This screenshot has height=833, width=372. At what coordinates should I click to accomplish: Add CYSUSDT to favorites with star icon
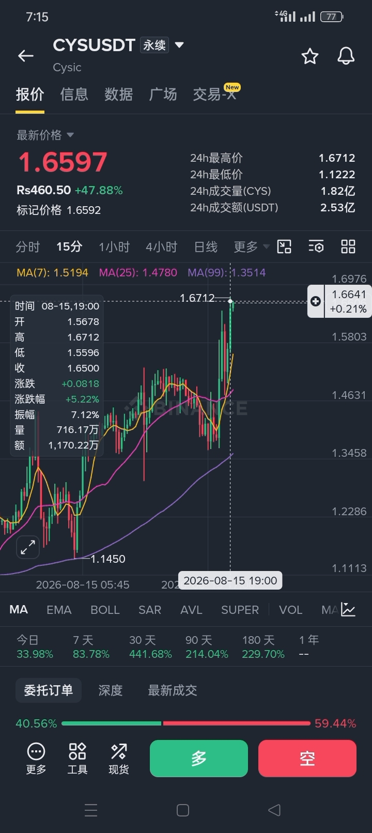[309, 56]
